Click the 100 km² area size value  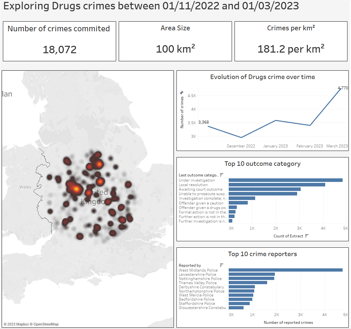(x=175, y=49)
